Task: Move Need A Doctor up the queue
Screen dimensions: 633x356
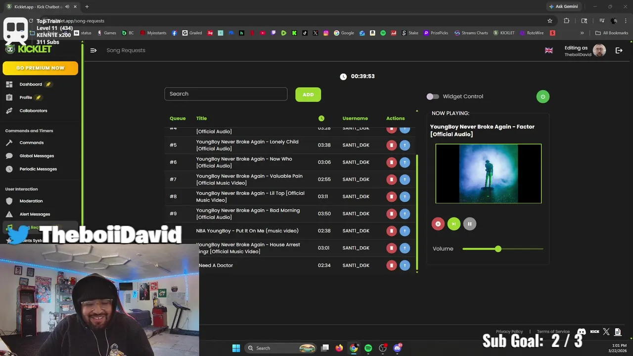Action: [405, 266]
